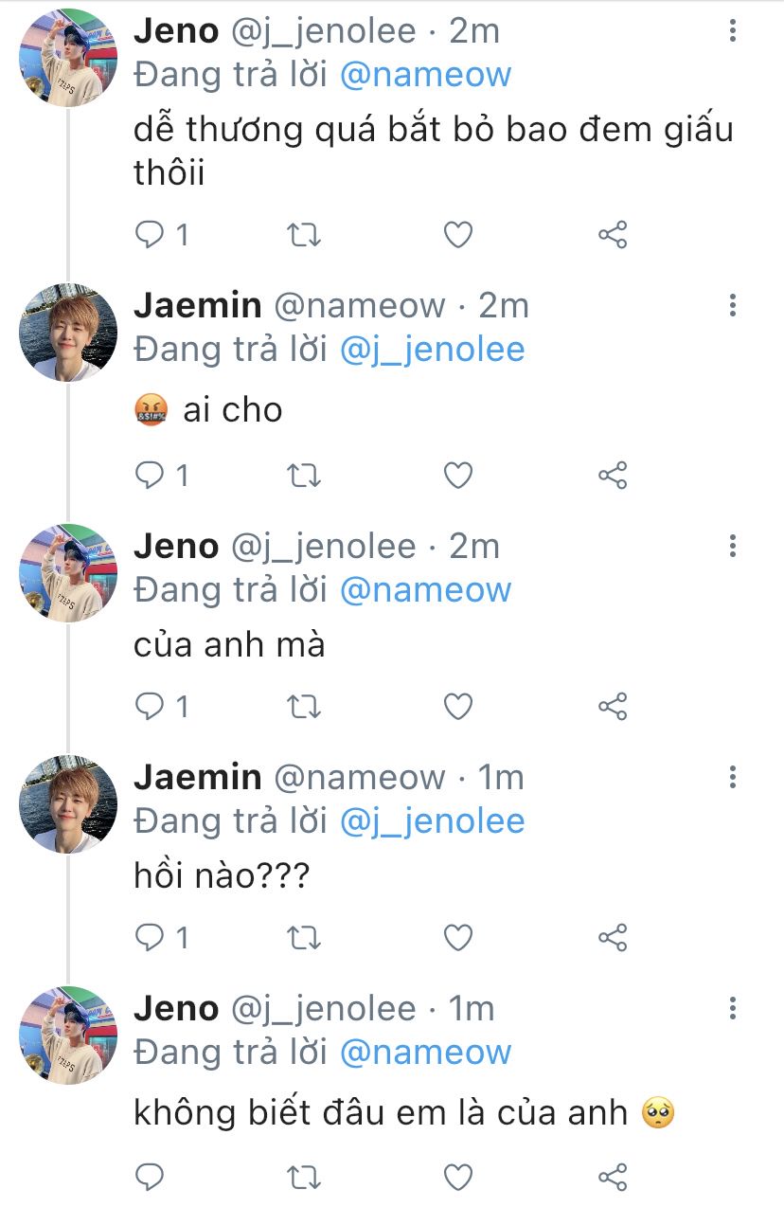Share Jeno's "của anh mà" tweet
This screenshot has width=784, height=1207.
tap(613, 706)
